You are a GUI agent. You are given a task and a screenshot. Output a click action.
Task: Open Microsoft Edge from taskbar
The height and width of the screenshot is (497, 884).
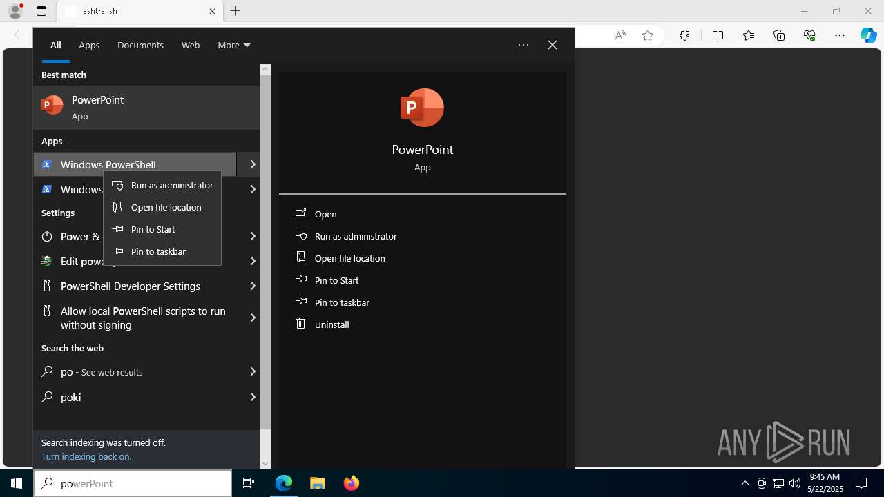pos(284,483)
